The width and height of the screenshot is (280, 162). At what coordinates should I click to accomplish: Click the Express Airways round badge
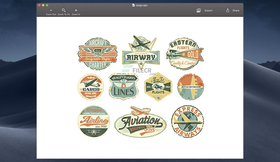tap(188, 121)
